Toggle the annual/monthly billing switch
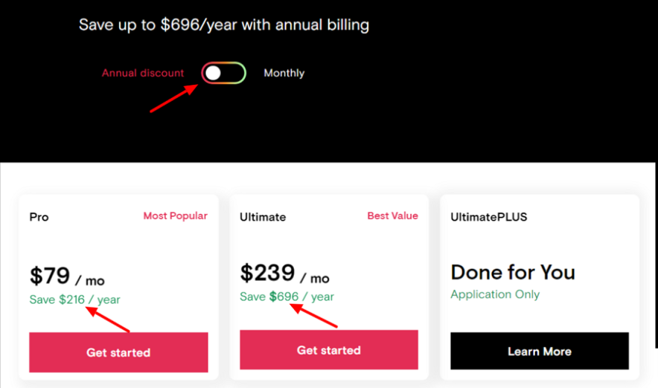This screenshot has width=658, height=388. [x=223, y=73]
